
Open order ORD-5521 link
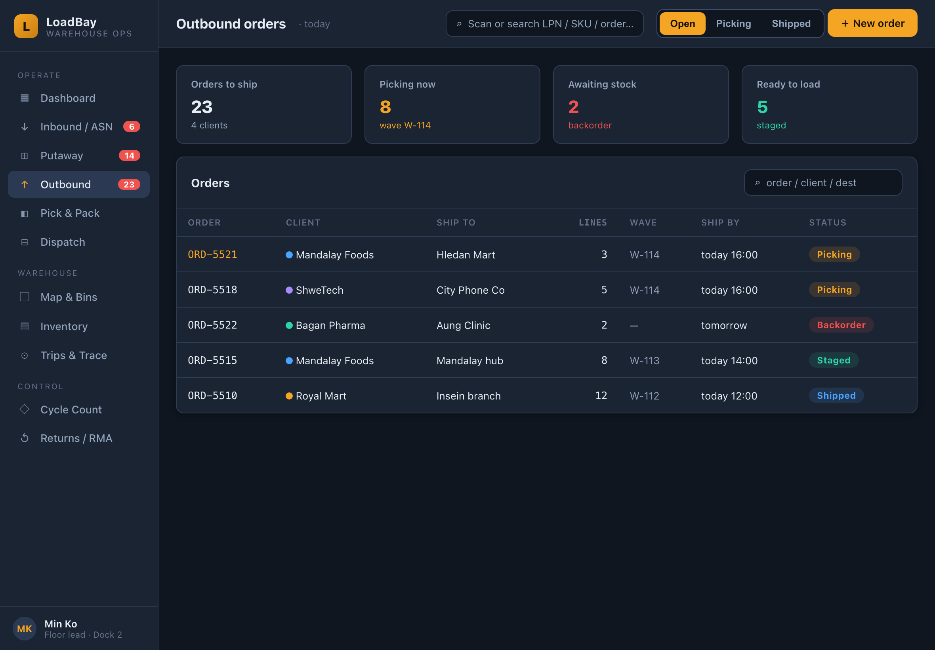[x=212, y=254]
